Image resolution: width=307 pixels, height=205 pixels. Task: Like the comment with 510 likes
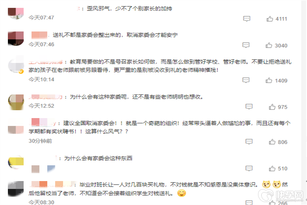pos(272,168)
